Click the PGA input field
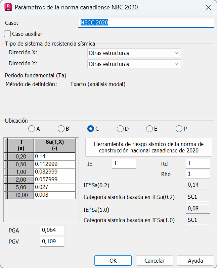The width and height of the screenshot is (217, 268). pos(52,230)
